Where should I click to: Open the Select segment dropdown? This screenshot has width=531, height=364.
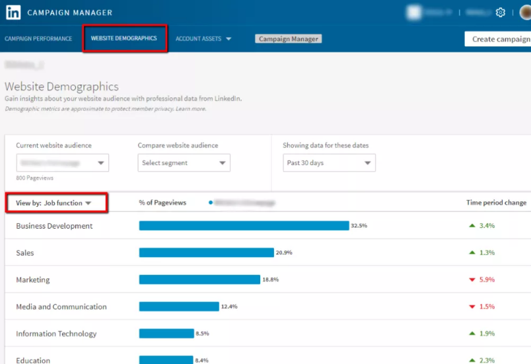(x=184, y=163)
